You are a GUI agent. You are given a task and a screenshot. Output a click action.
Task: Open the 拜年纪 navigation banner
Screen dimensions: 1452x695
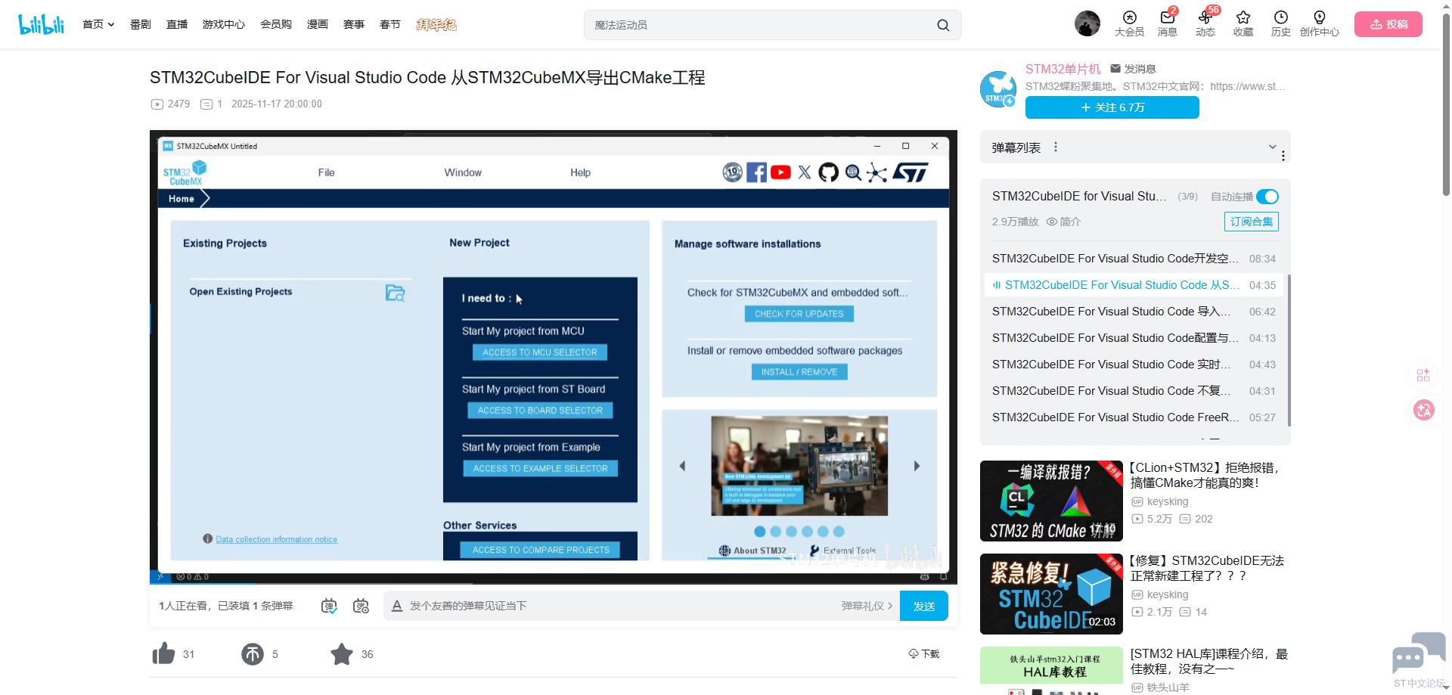click(436, 24)
